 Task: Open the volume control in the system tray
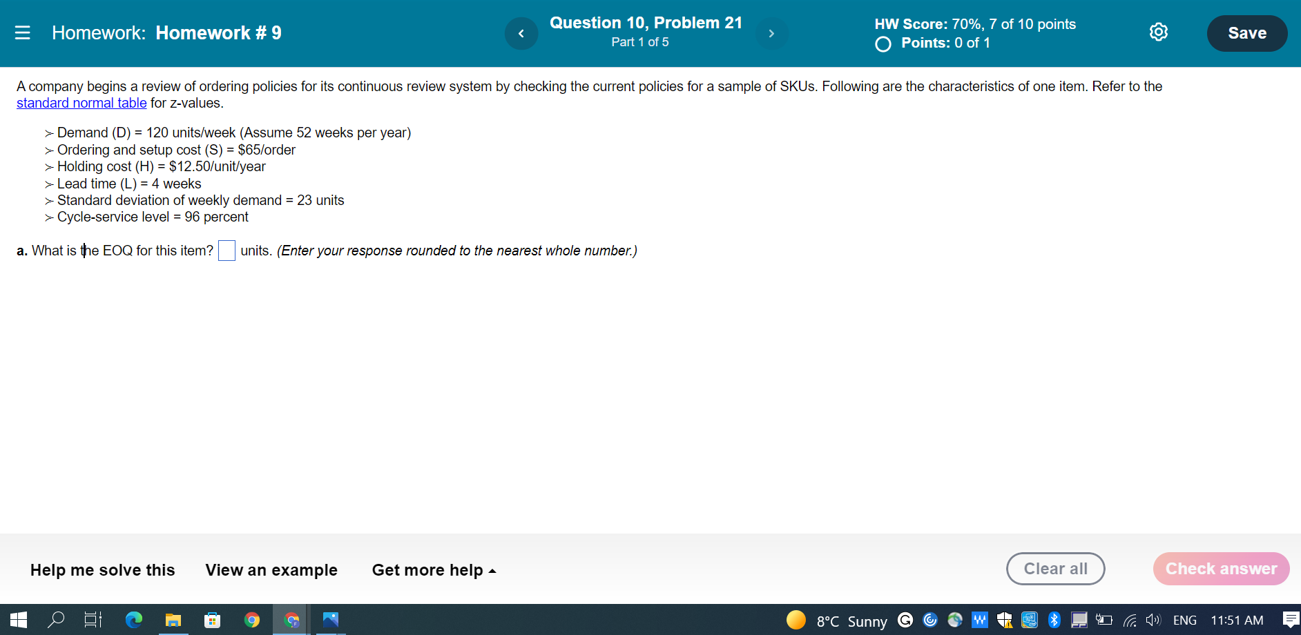pyautogui.click(x=1152, y=620)
